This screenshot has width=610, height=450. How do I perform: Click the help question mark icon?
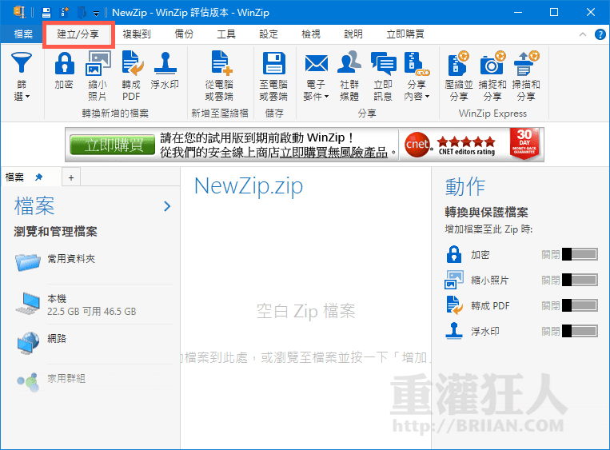click(600, 34)
